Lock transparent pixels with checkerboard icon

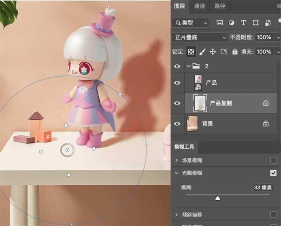(191, 52)
